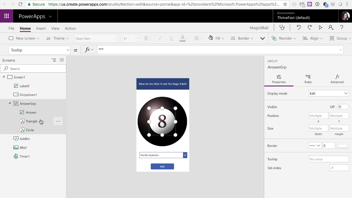This screenshot has height=198, width=352.
Task: Apply underline formatting
Action: 171,38
